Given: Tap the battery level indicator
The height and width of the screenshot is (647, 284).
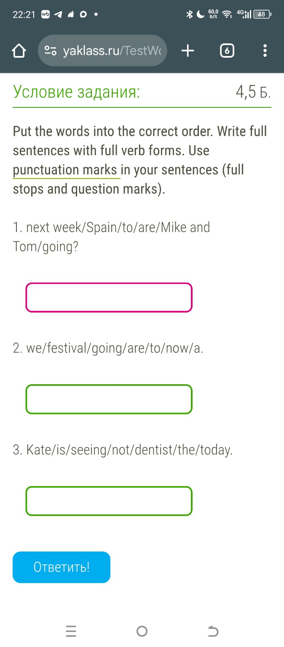Looking at the screenshot, I should click(262, 15).
